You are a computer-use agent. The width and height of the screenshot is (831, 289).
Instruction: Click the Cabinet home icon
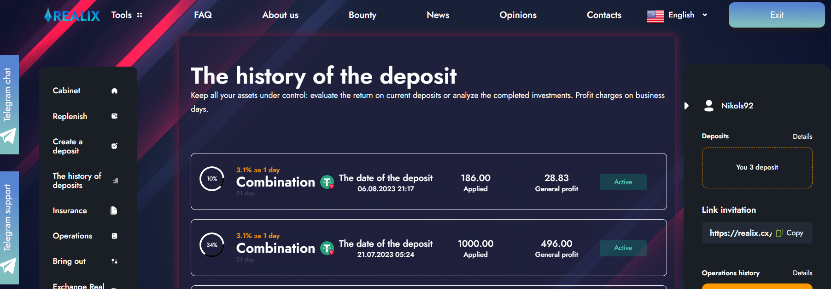pyautogui.click(x=115, y=91)
